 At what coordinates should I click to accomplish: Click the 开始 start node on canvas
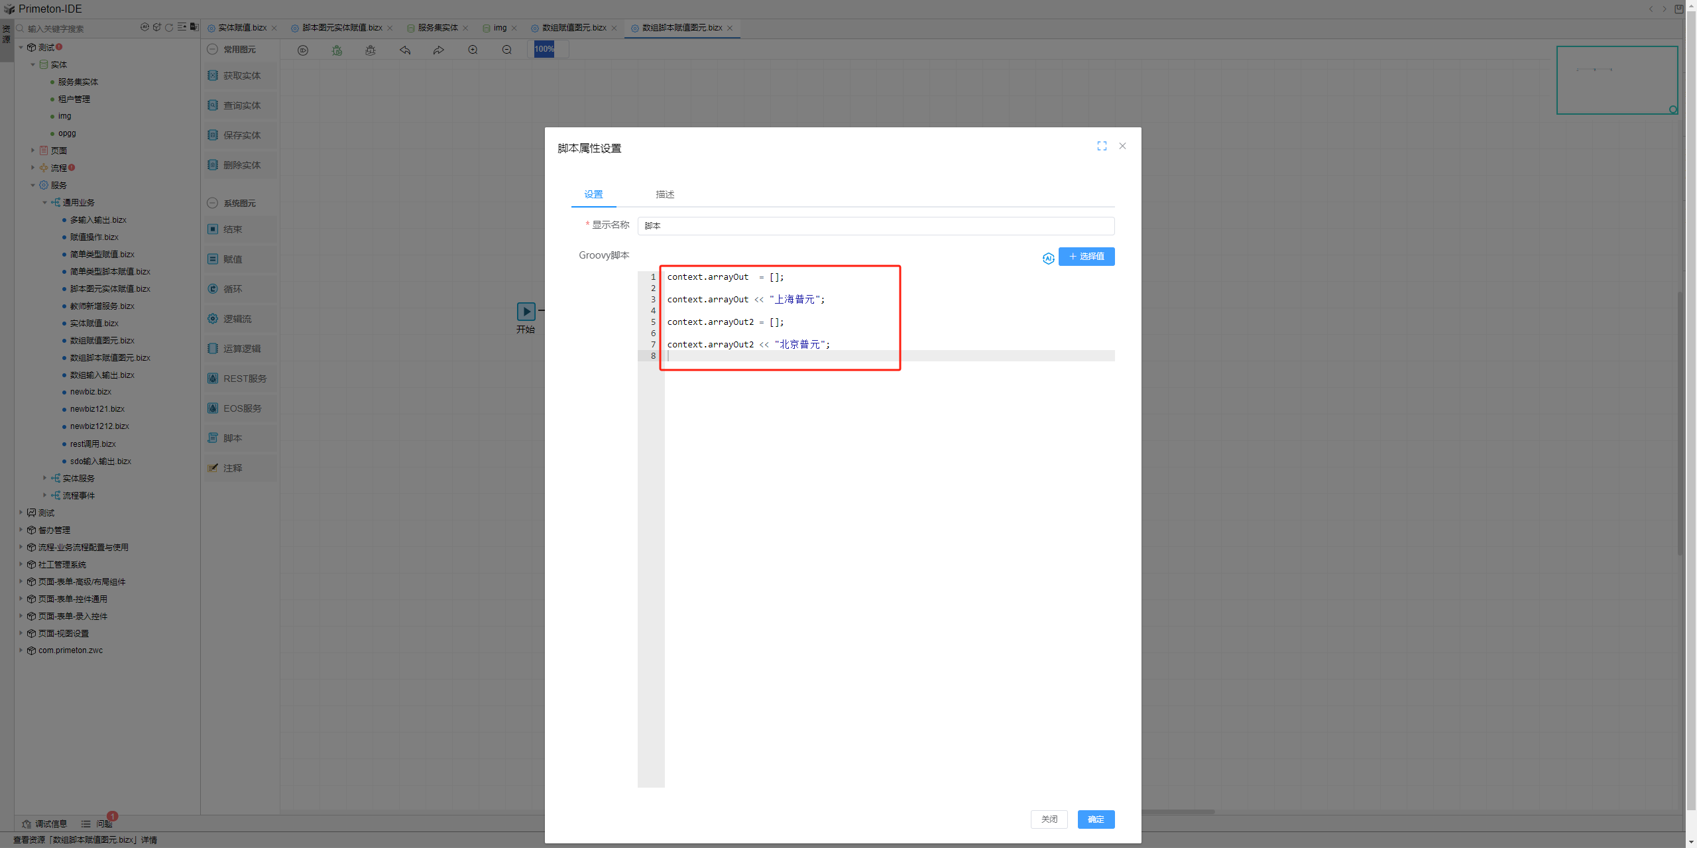526,312
